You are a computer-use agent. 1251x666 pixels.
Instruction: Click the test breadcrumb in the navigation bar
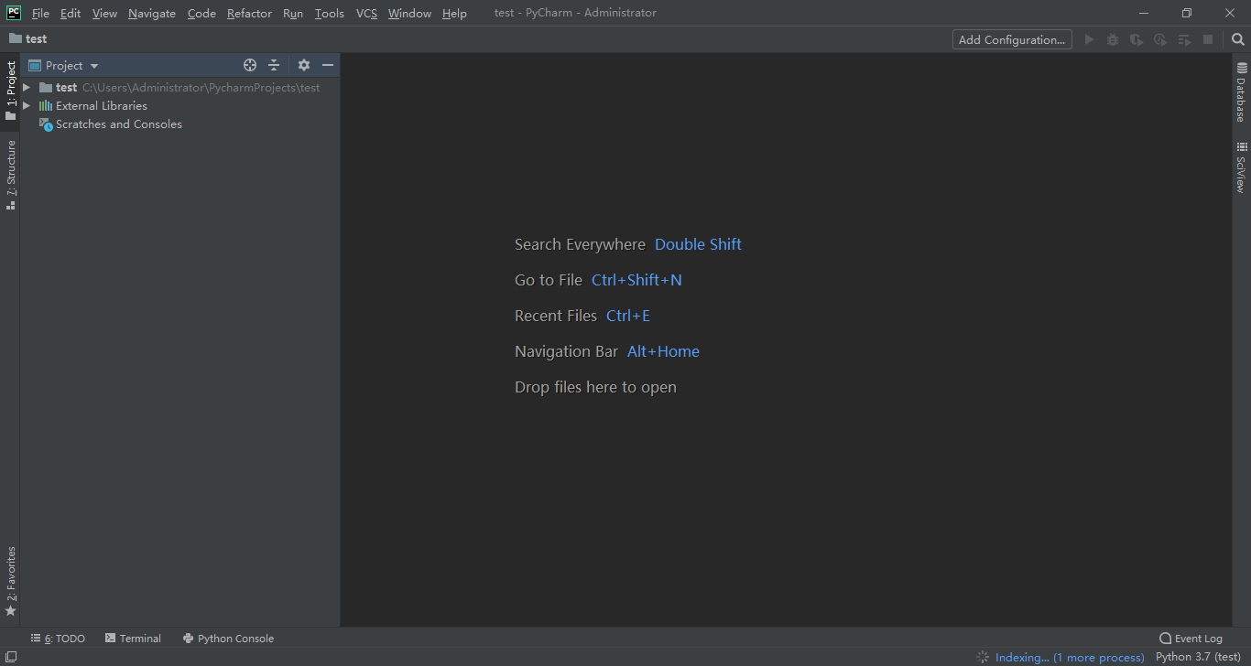click(x=28, y=39)
